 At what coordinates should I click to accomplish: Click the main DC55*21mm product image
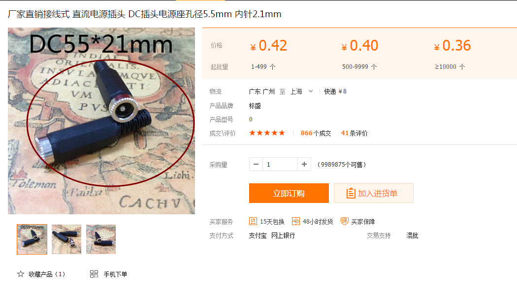tap(101, 121)
